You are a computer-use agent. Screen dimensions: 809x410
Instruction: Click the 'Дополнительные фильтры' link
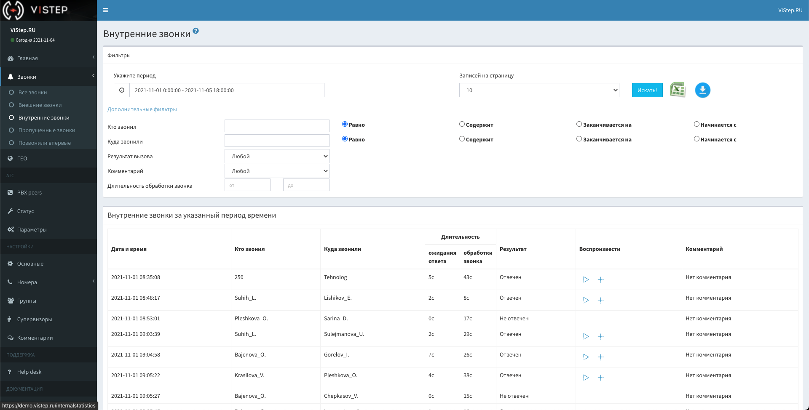tap(142, 109)
